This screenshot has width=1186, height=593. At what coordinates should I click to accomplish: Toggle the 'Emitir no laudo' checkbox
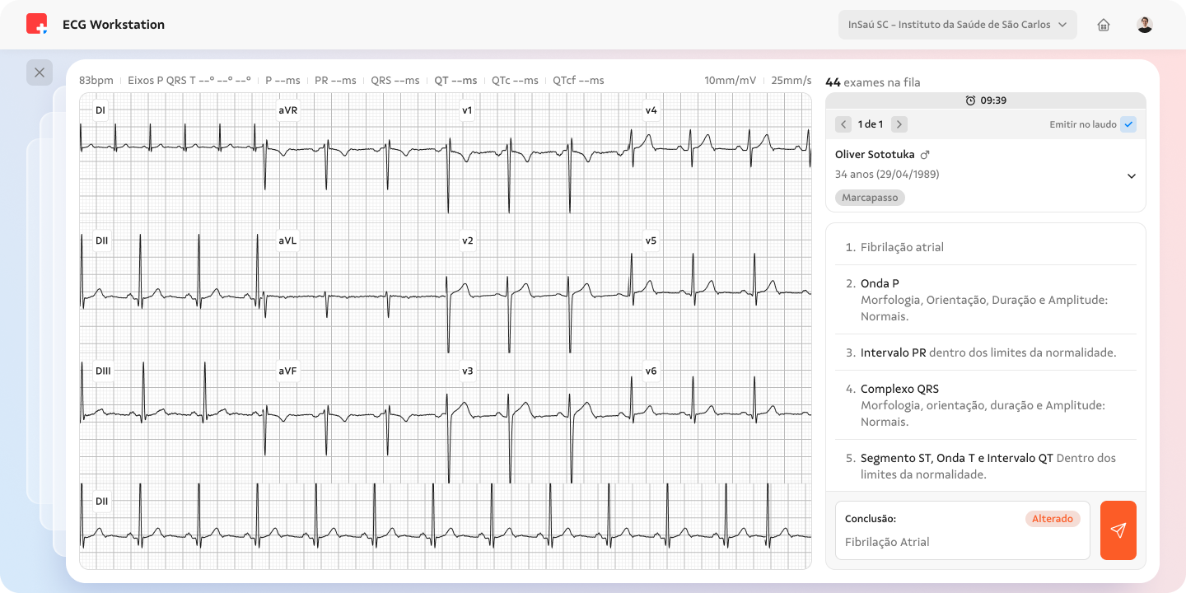1128,124
